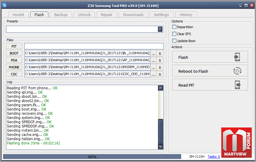Click 'Sending SPRDCP.img... OK' log line
The image size is (256, 162).
click(x=29, y=122)
